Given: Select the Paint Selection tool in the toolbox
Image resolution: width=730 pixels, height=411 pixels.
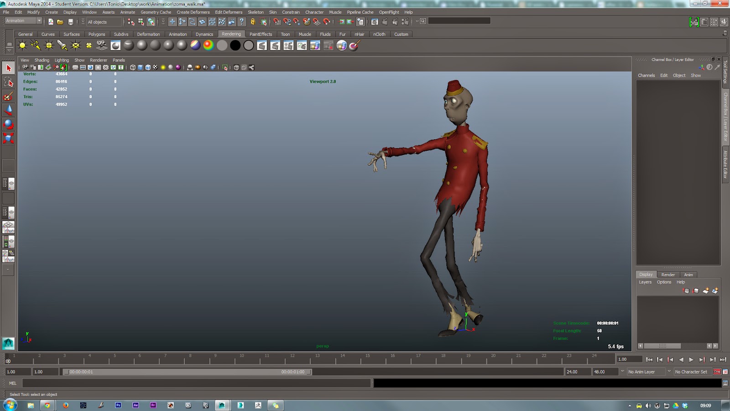Looking at the screenshot, I should [8, 96].
